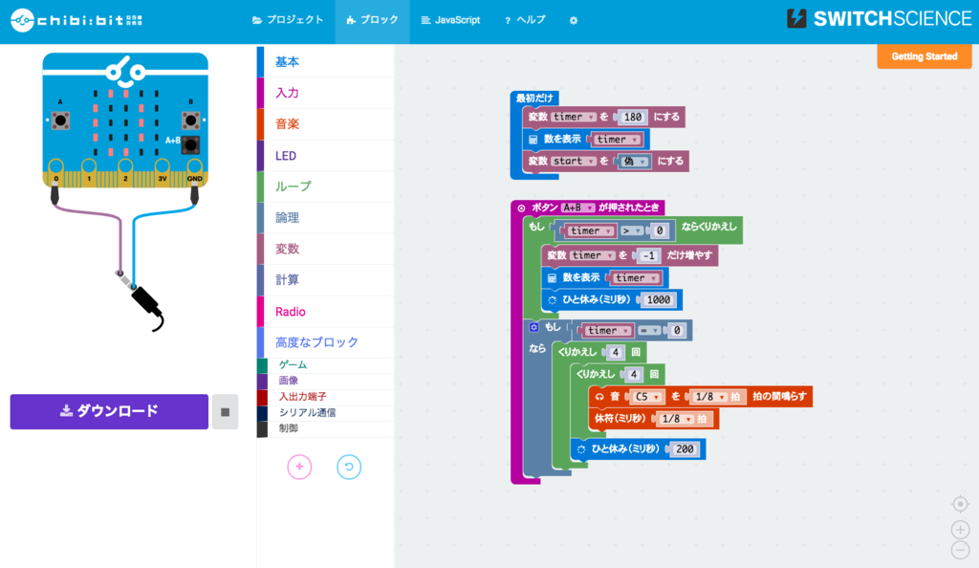This screenshot has height=568, width=979.
Task: Click the SWITCHSCIENCE logo
Action: 880,19
